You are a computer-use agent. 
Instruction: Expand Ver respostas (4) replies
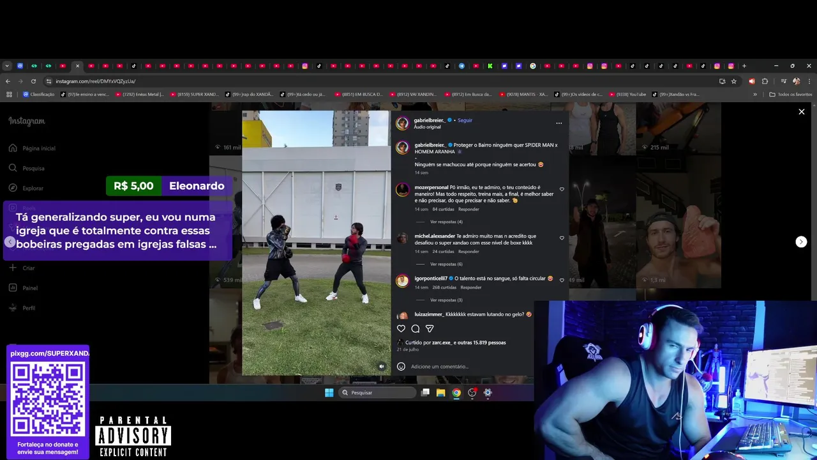click(446, 222)
